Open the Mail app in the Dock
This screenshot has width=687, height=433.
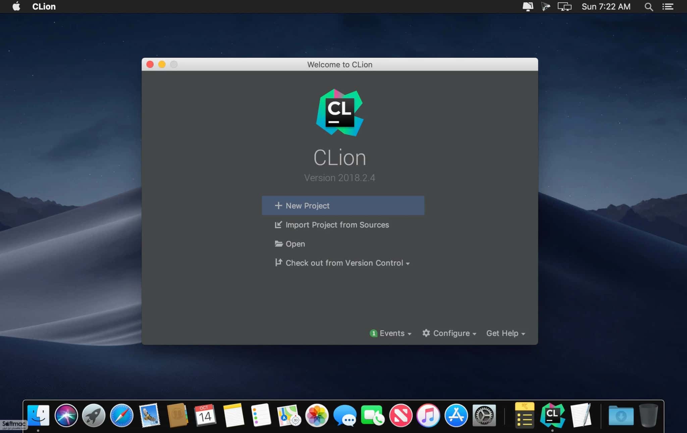150,416
